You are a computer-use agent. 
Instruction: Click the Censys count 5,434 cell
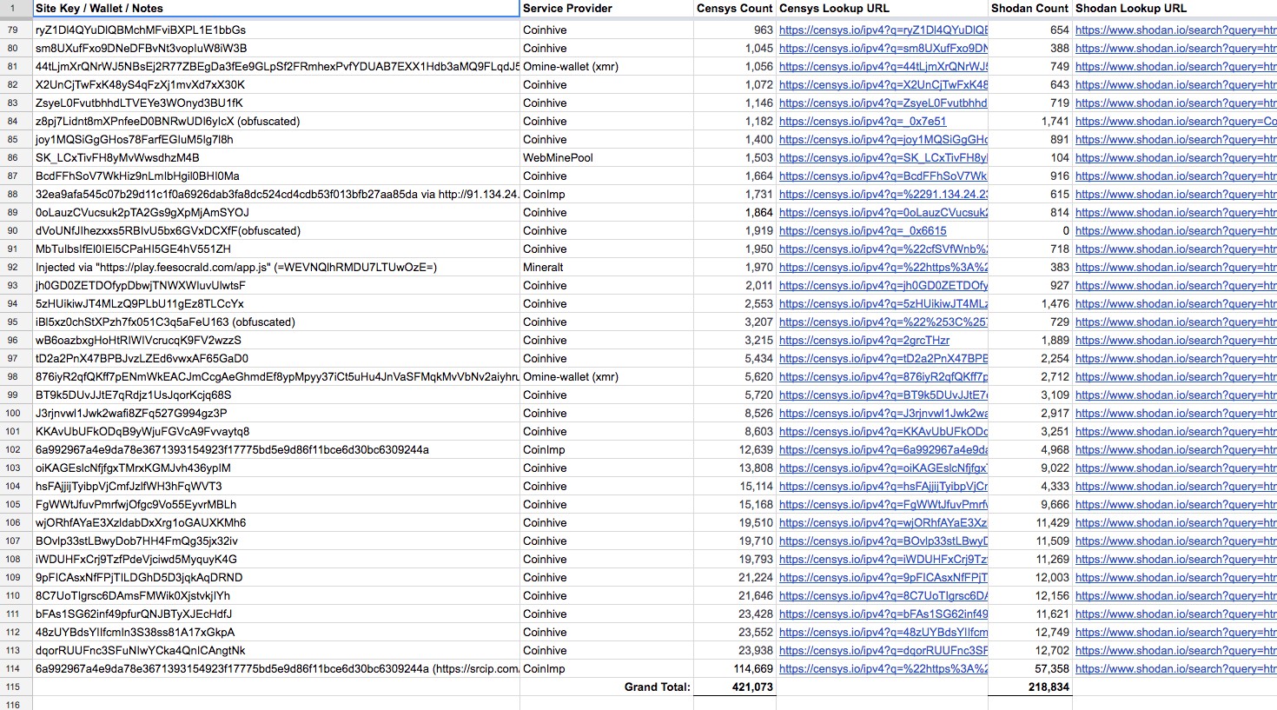(x=734, y=358)
